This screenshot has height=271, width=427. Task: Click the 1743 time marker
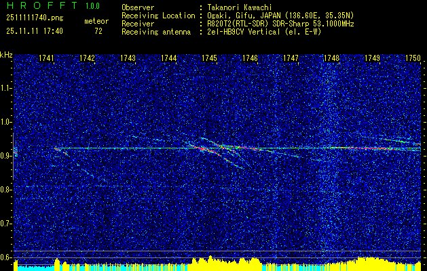(128, 58)
